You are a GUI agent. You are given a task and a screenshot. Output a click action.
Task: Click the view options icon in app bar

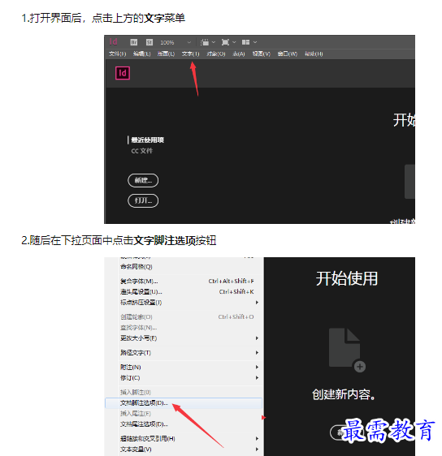(205, 42)
